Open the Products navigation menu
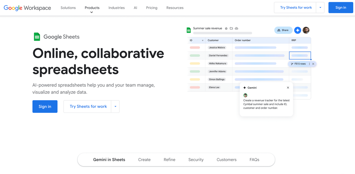The width and height of the screenshot is (355, 174). click(92, 8)
